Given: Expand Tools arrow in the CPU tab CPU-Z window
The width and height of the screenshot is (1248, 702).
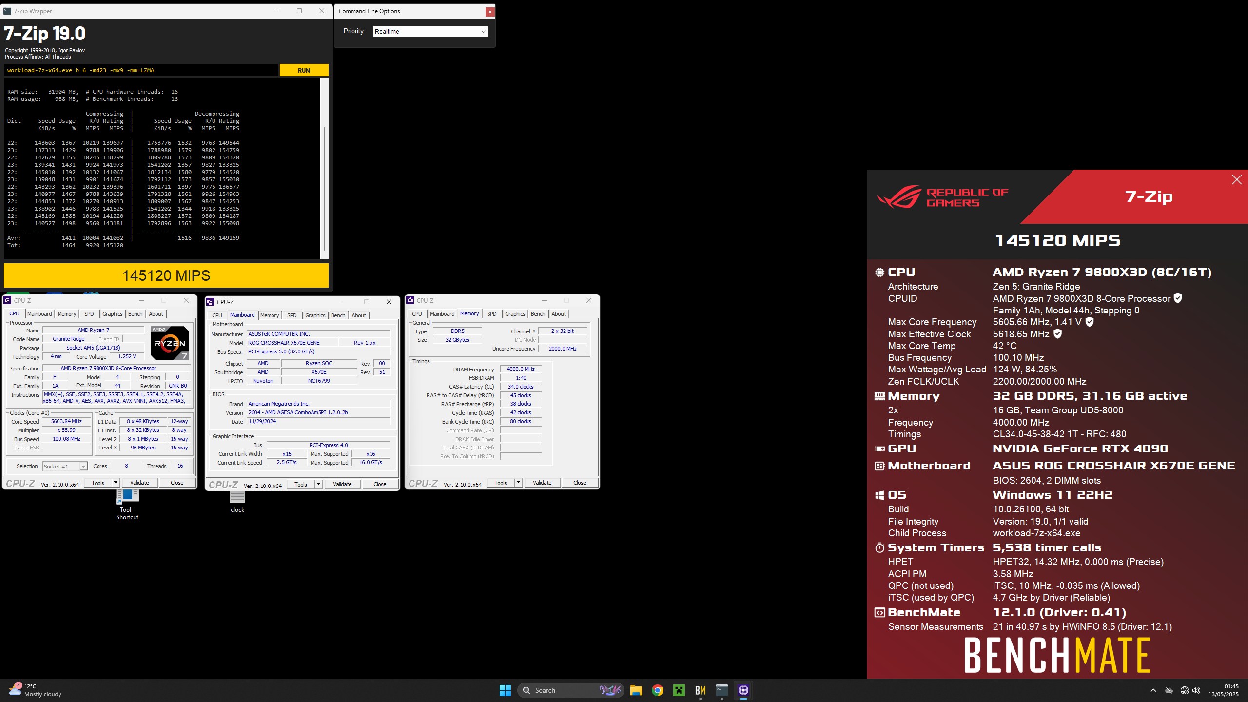Looking at the screenshot, I should [x=116, y=483].
